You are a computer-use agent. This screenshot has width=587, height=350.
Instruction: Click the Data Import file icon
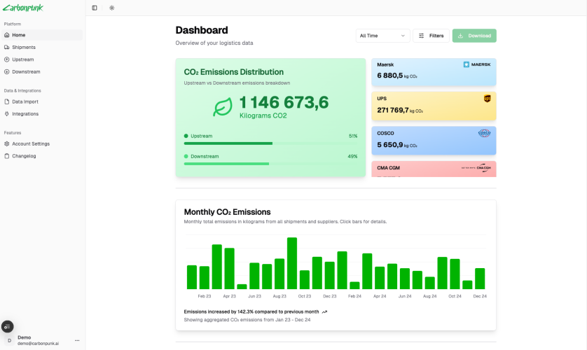tap(7, 101)
